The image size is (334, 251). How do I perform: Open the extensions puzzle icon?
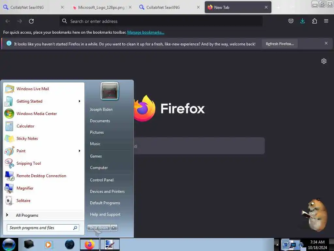[314, 21]
